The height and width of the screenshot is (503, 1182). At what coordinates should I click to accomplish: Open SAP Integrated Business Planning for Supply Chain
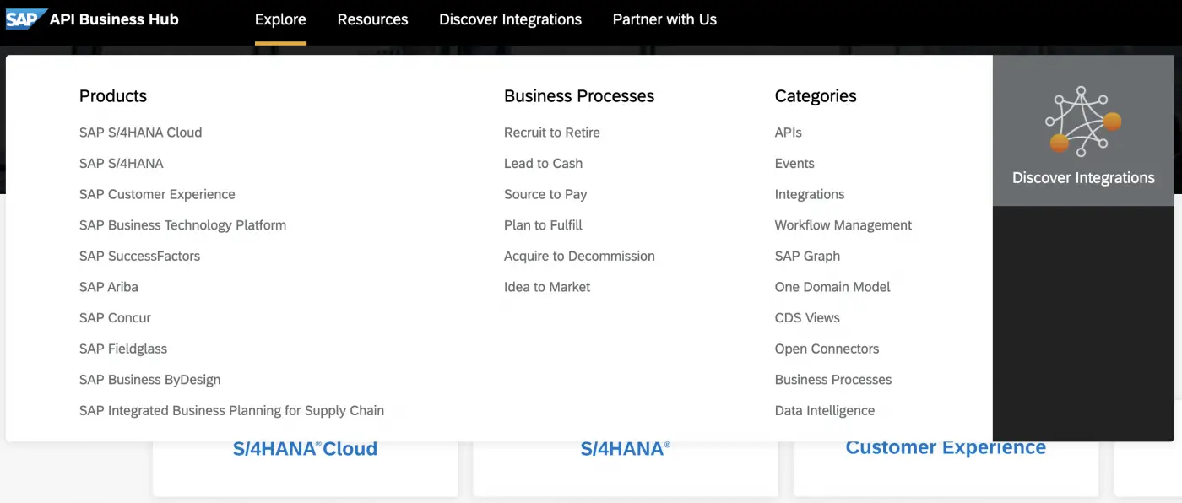(231, 411)
